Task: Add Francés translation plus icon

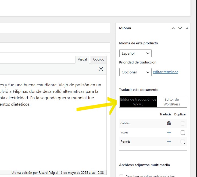Action: click(x=169, y=141)
